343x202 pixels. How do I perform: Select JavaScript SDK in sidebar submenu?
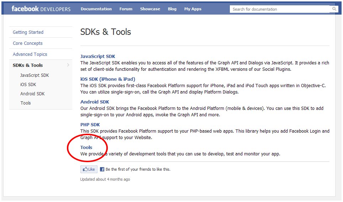(x=35, y=75)
